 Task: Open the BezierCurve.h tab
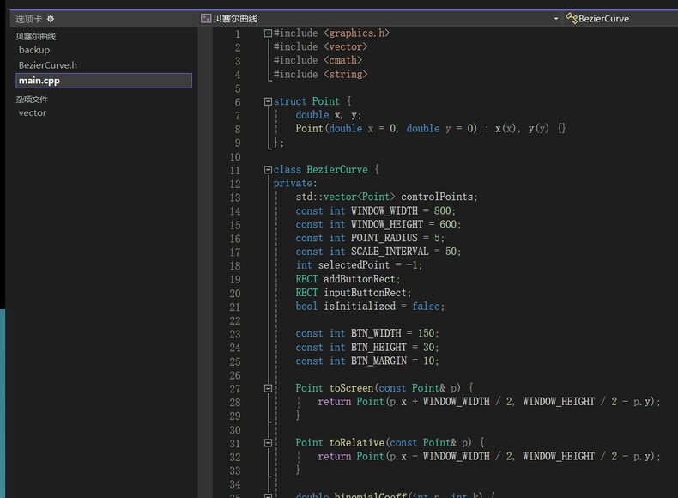click(48, 65)
